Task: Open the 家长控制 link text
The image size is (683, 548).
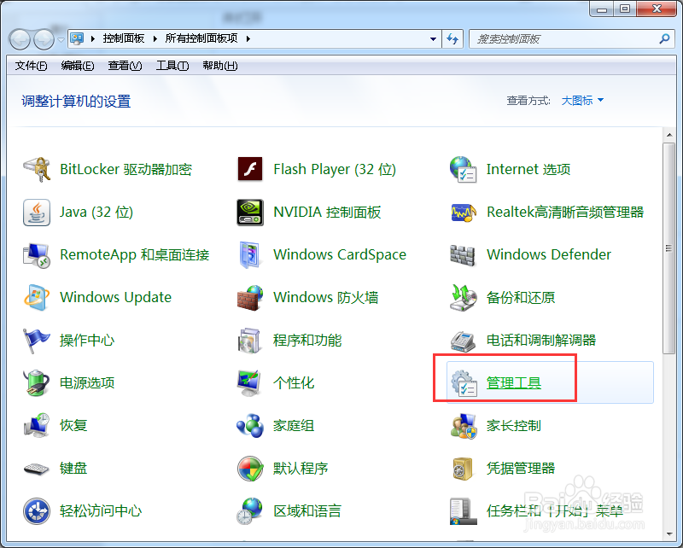Action: point(514,426)
